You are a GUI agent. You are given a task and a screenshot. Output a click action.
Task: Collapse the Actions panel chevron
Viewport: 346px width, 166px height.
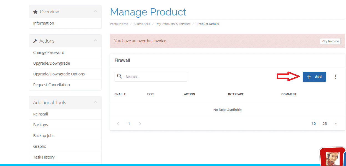[x=95, y=41]
